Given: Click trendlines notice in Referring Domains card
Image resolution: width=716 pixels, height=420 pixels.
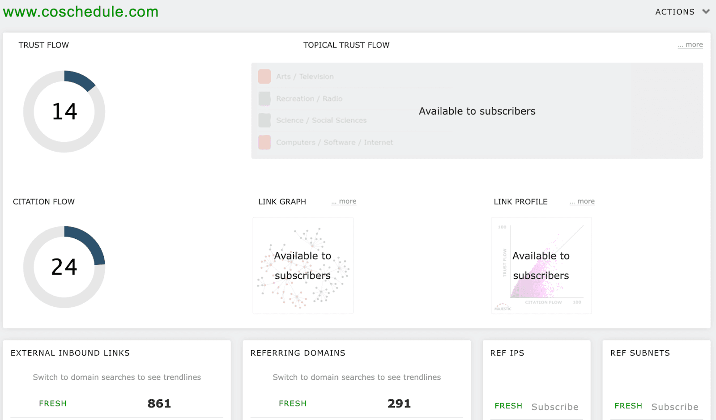Looking at the screenshot, I should (357, 377).
